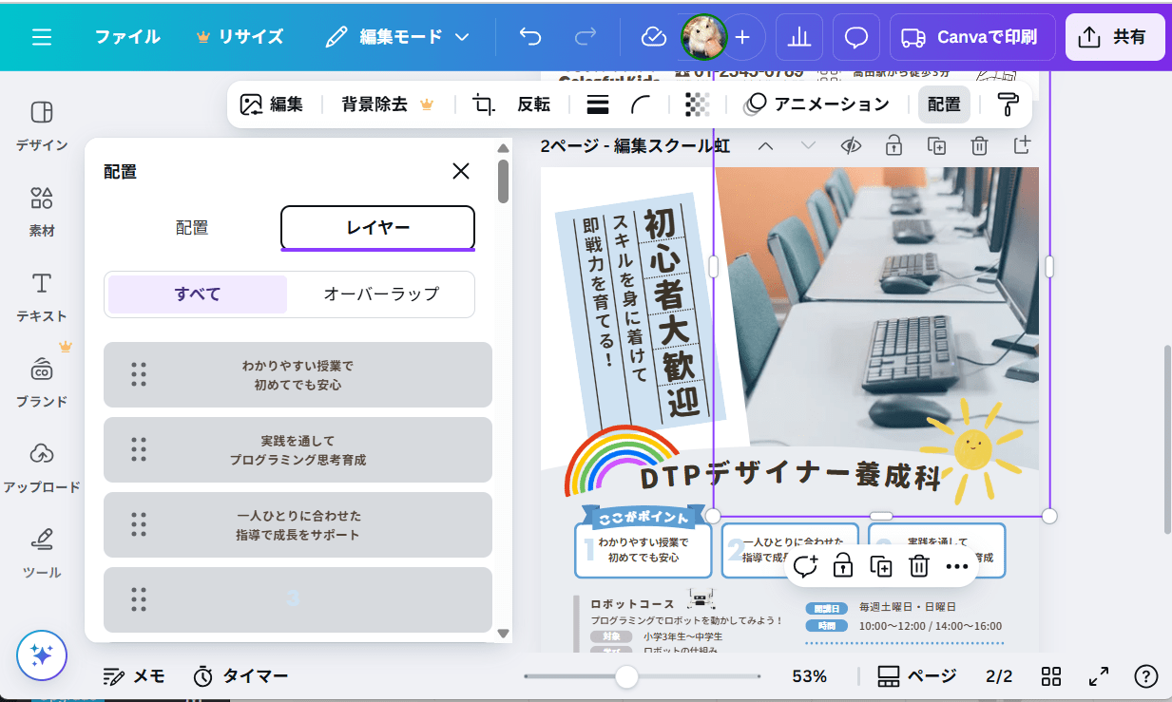Select the crop tool icon
Viewport: 1172px width, 702px height.
coord(484,104)
